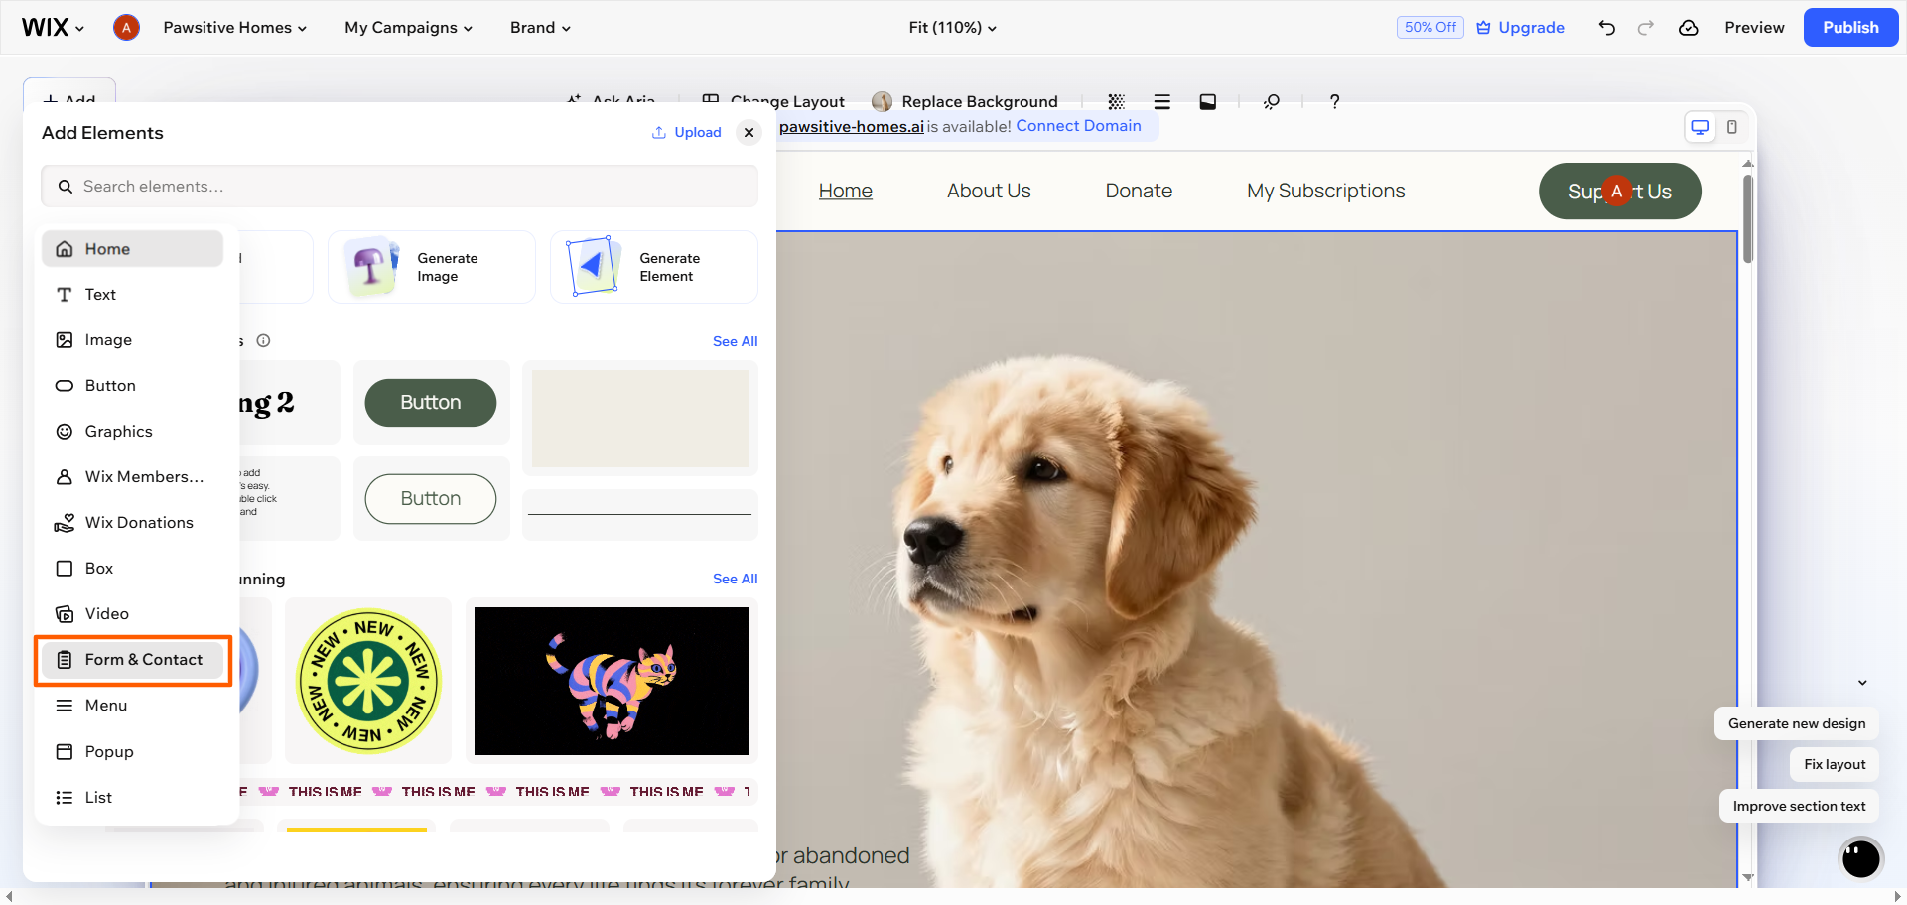The image size is (1907, 905).
Task: Select the Popup category
Action: pos(132,752)
